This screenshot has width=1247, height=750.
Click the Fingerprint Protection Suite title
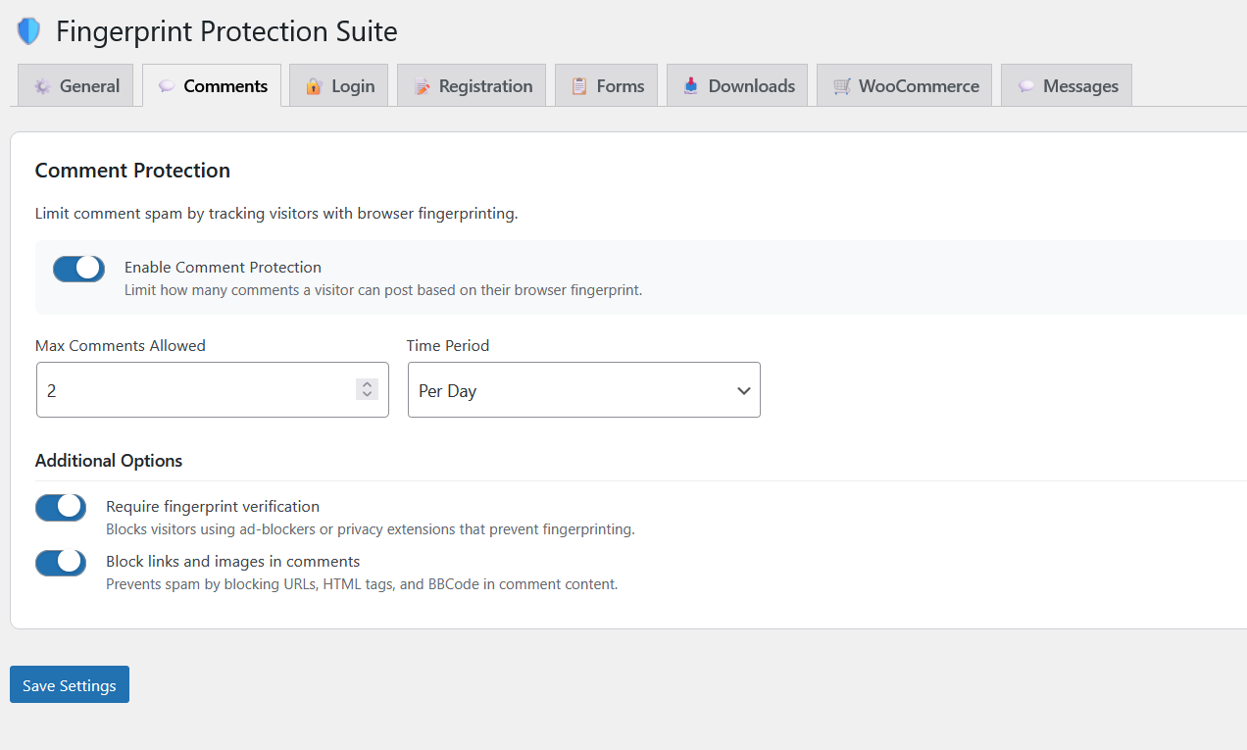coord(226,31)
